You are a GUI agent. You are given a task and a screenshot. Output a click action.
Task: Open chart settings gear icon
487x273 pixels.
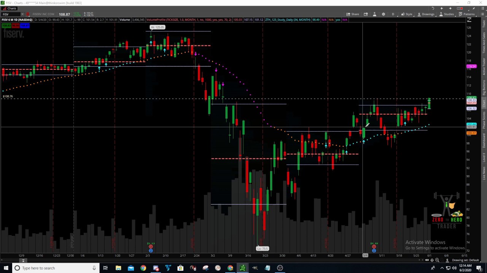tap(383, 14)
